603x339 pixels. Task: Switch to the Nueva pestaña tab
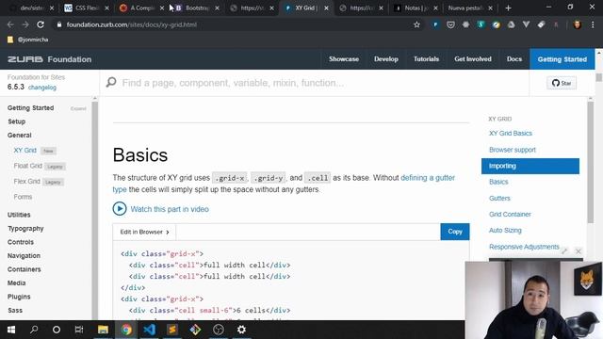pos(469,8)
